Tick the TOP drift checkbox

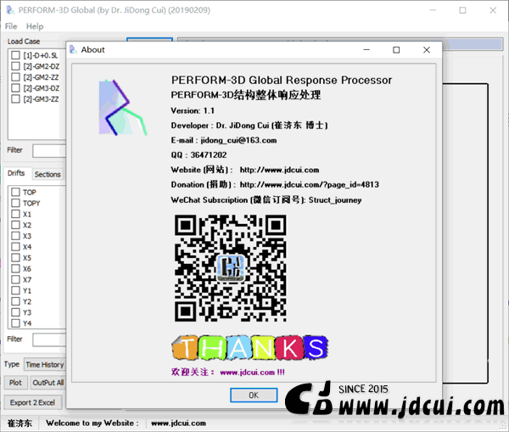pos(15,192)
